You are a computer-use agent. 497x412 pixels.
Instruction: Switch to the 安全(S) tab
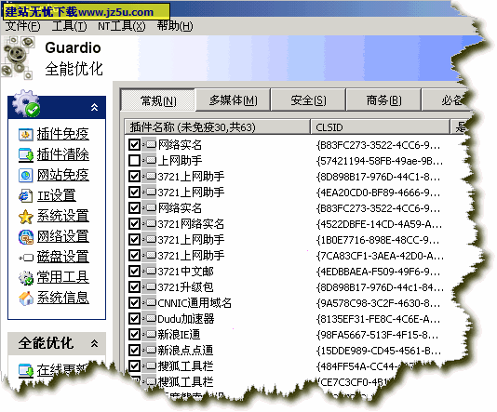tap(308, 100)
